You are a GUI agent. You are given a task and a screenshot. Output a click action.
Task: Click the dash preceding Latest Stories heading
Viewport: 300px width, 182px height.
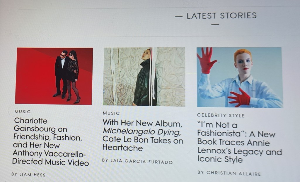(178, 17)
